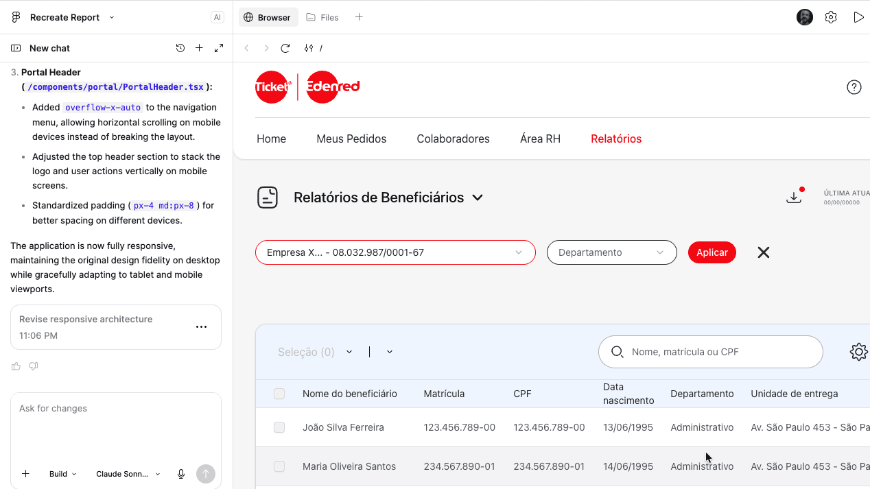The width and height of the screenshot is (870, 489).
Task: Start voice input with microphone
Action: coord(181,474)
